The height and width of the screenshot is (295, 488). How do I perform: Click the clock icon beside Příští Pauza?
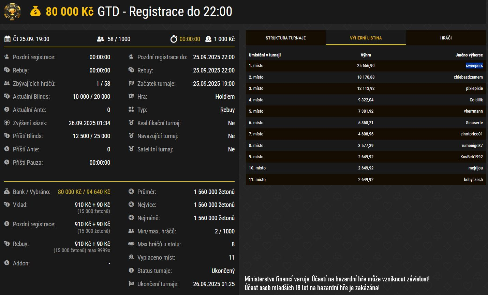7,162
